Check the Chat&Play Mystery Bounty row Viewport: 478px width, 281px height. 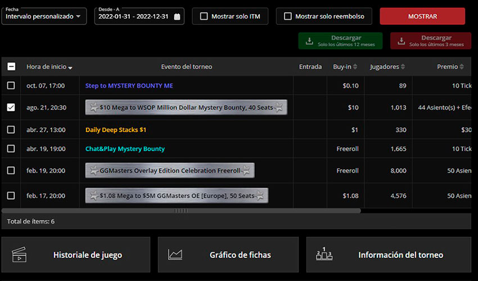tap(11, 148)
